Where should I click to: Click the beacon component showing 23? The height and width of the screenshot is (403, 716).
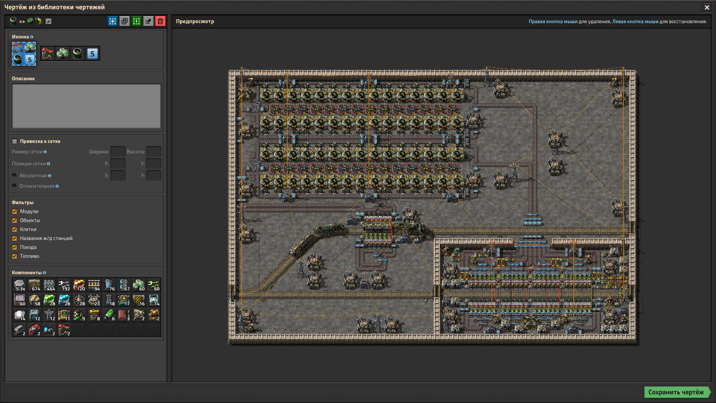point(94,300)
